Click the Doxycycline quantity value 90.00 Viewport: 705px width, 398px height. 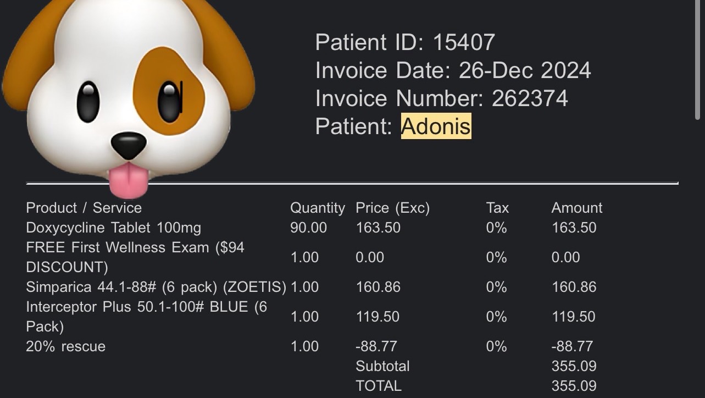[x=308, y=228]
